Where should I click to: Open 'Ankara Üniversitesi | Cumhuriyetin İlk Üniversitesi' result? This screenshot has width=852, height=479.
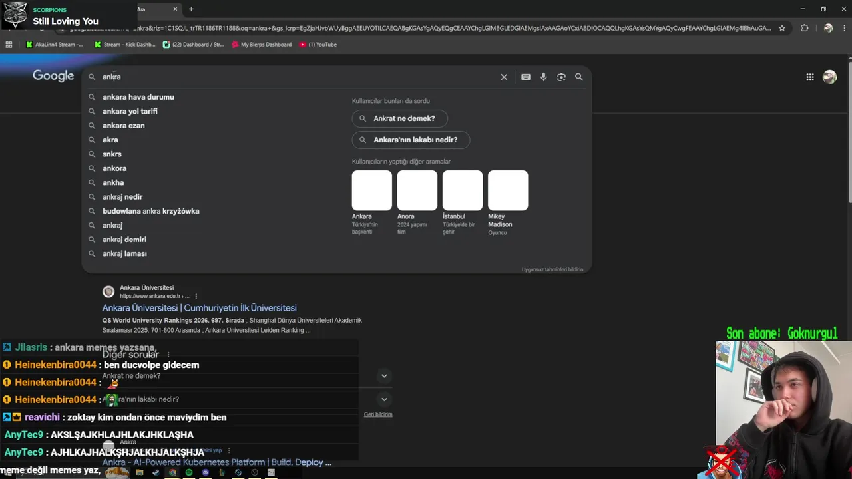pyautogui.click(x=199, y=308)
